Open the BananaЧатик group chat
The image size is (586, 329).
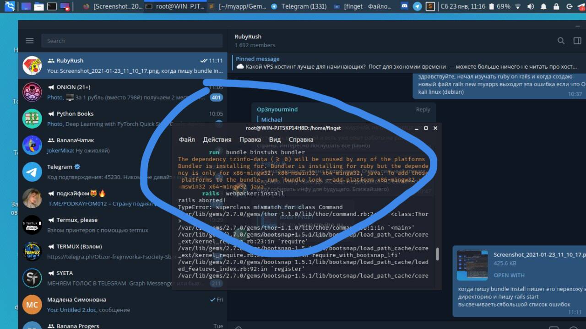tap(123, 146)
